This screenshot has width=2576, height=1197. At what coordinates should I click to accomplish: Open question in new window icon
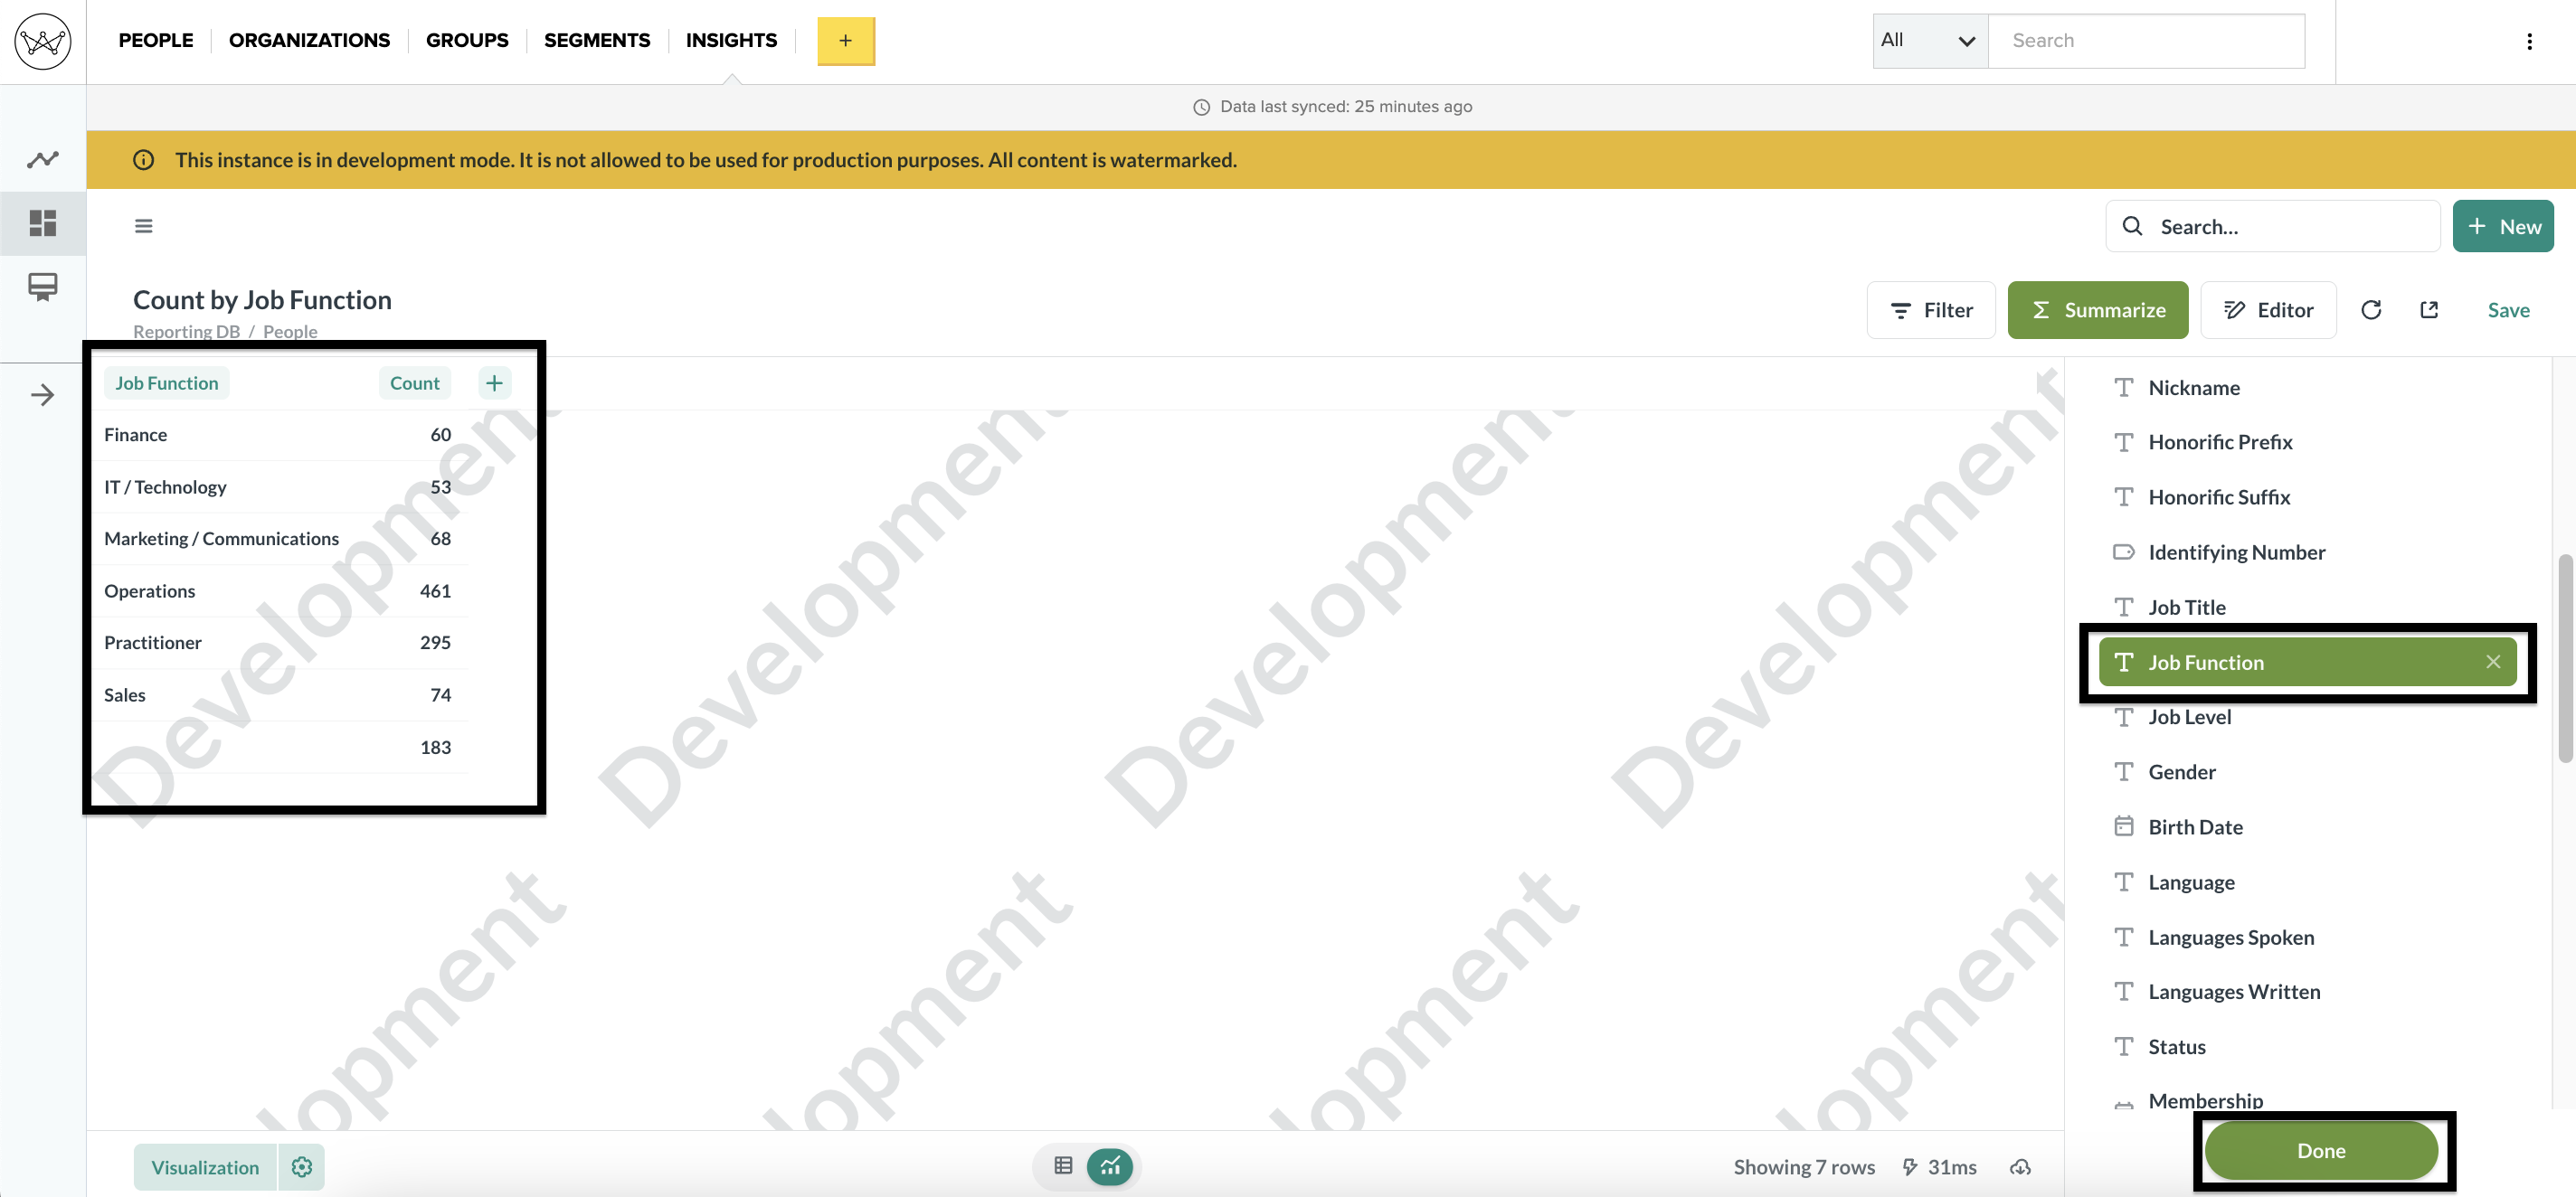pos(2429,310)
